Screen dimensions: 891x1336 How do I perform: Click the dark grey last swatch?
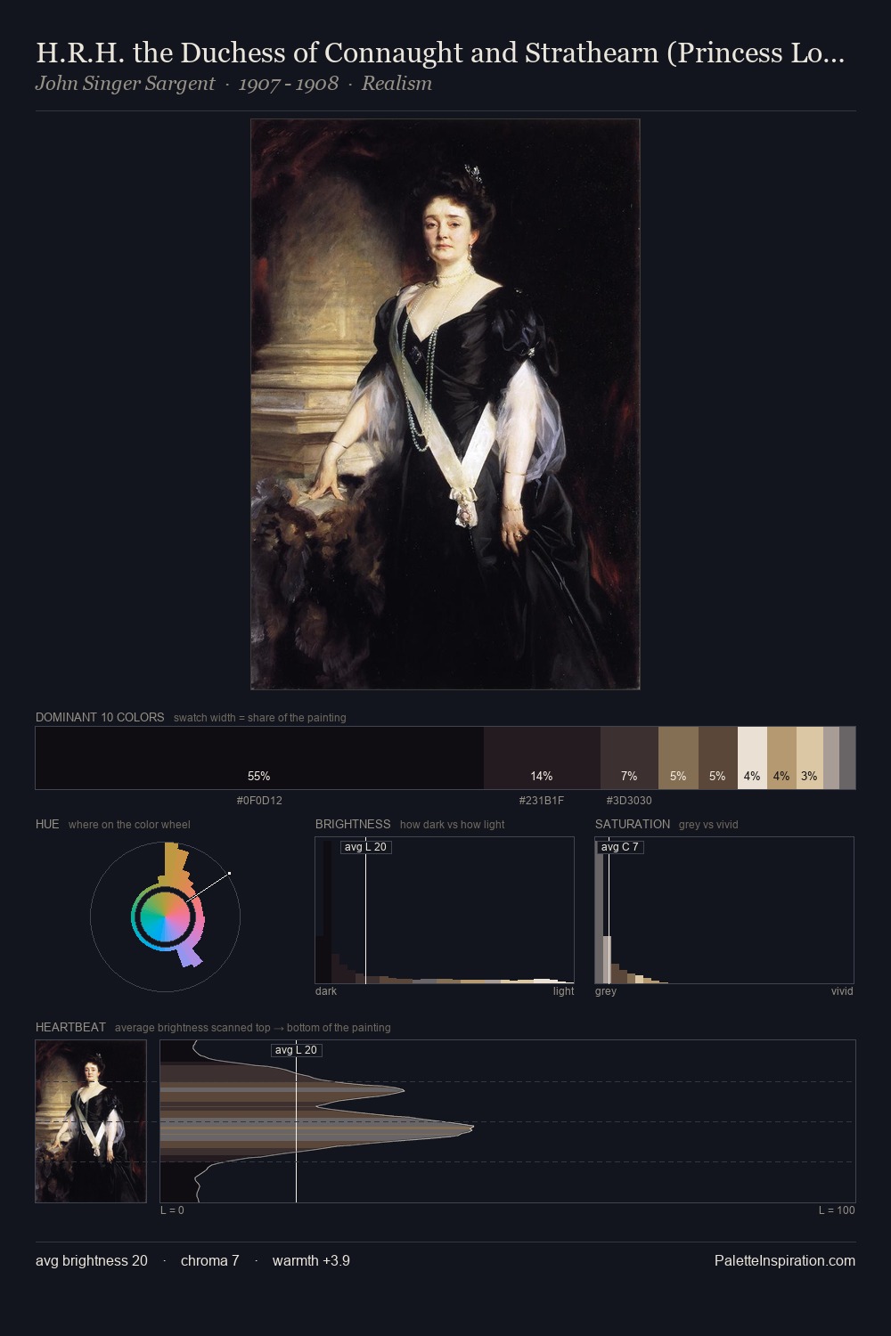click(x=847, y=758)
